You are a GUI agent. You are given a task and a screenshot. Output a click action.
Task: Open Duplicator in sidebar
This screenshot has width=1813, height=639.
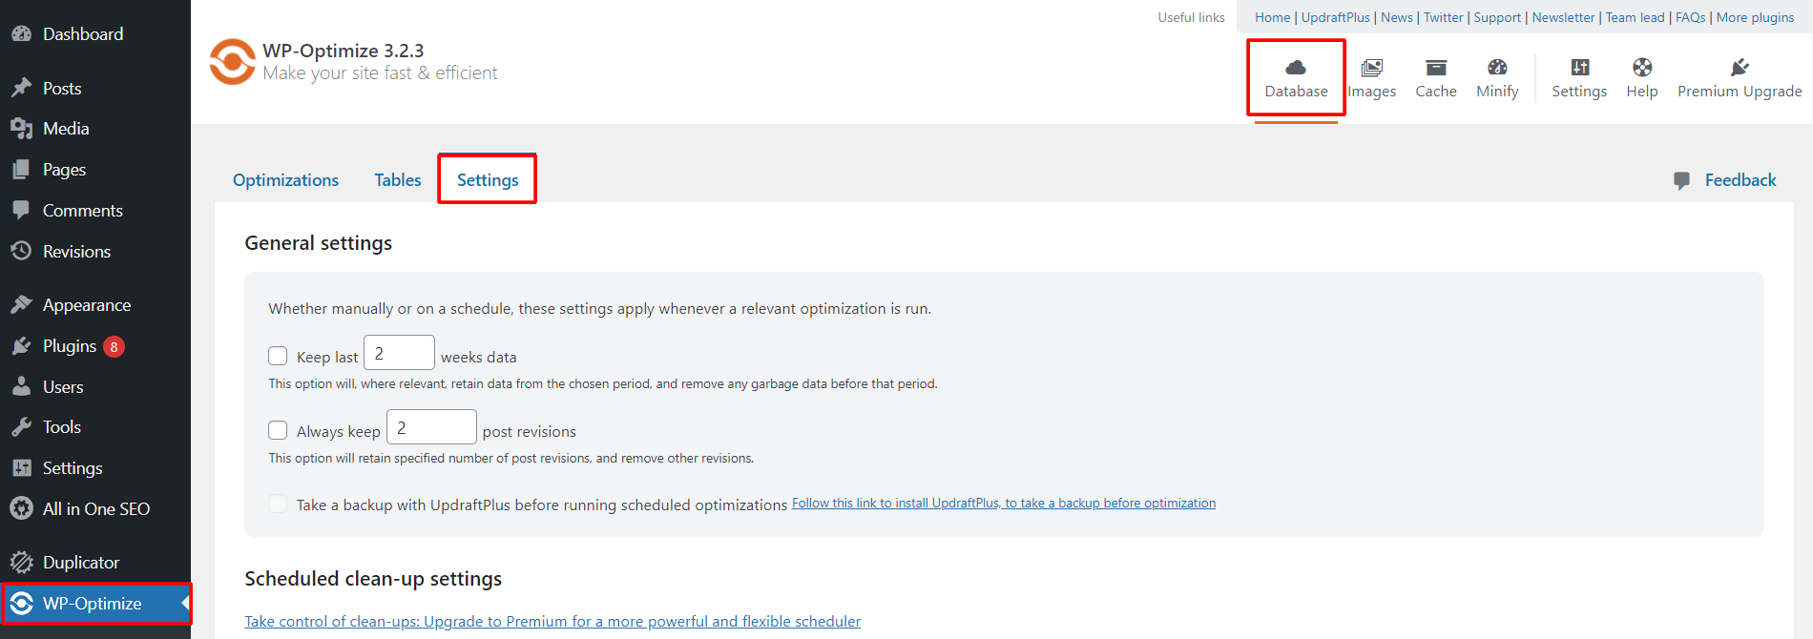pyautogui.click(x=80, y=563)
